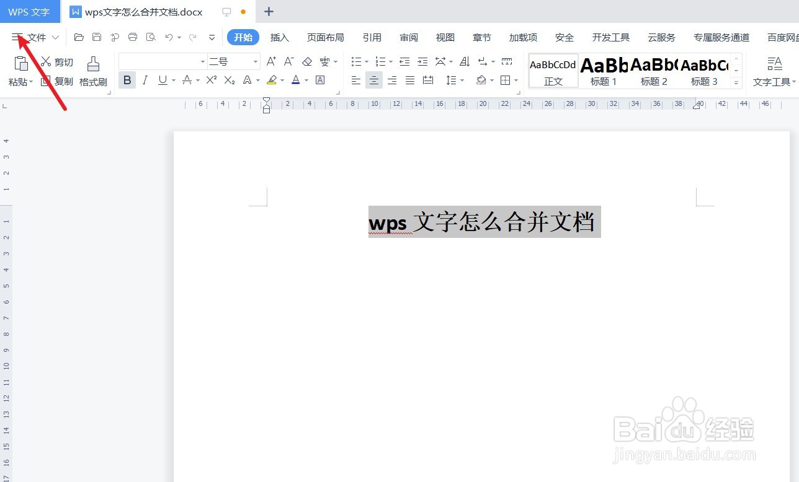
Task: Expand the styles gallery more arrow
Action: [736, 82]
